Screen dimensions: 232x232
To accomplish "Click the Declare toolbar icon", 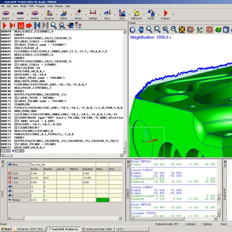I will (x=35, y=13).
